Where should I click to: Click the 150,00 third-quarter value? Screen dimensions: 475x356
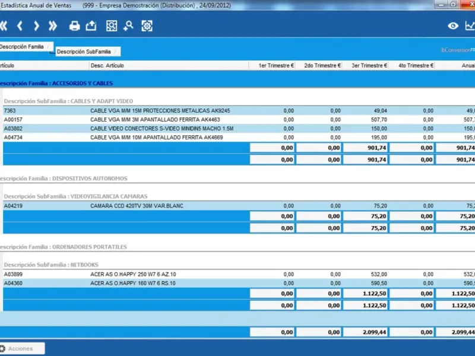point(379,129)
